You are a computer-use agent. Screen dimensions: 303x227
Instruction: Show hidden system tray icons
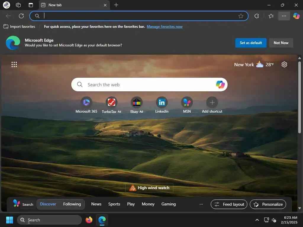coord(257,220)
